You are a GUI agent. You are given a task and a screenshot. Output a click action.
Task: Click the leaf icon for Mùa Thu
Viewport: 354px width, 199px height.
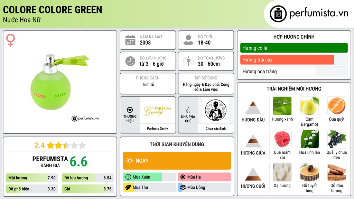[128, 187]
